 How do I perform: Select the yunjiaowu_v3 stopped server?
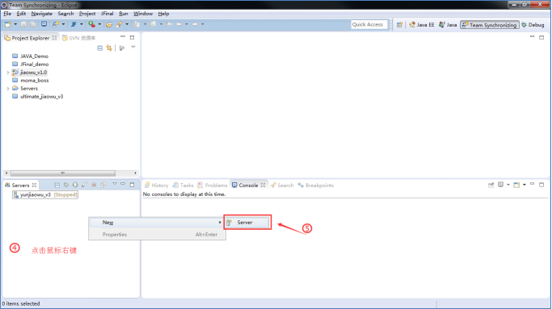45,194
